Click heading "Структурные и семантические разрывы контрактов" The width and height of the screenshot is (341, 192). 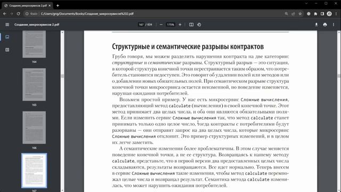coord(188,46)
